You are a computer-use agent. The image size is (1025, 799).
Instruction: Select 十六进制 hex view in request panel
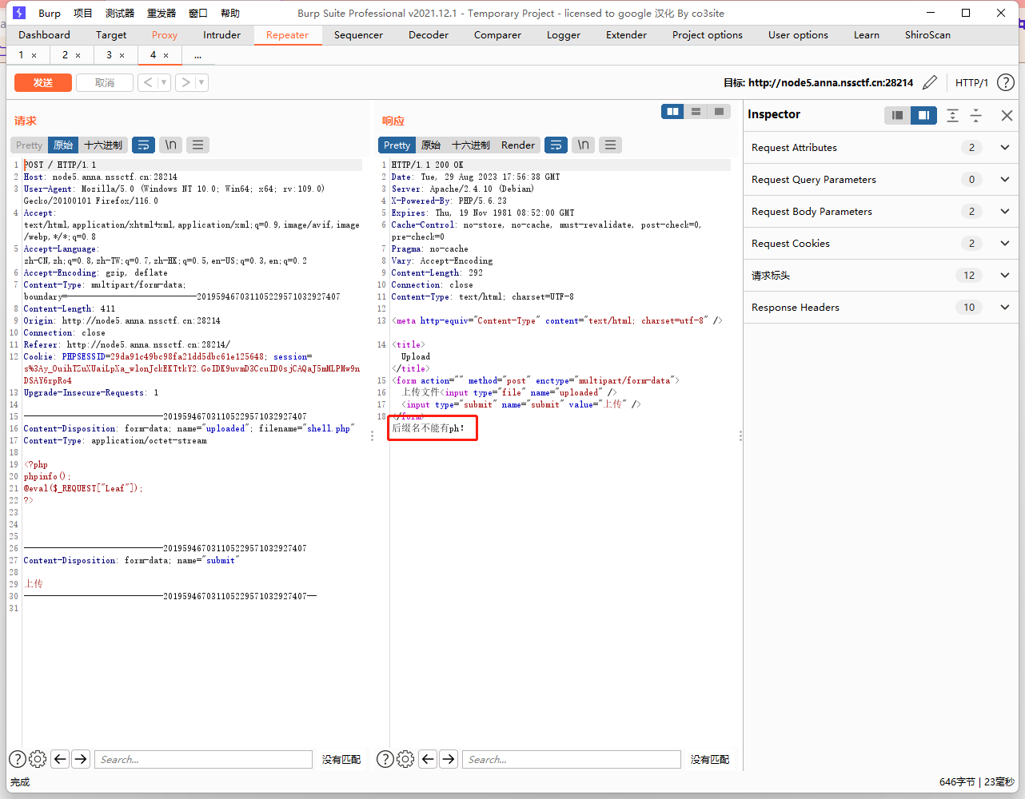pos(103,145)
